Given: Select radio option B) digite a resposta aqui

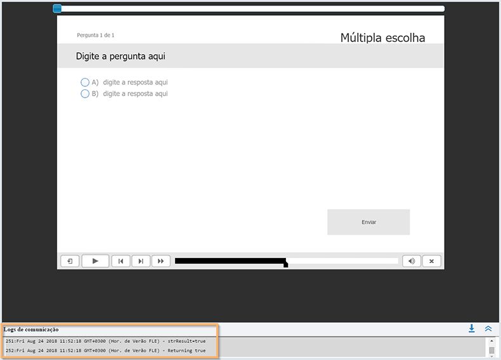Looking at the screenshot, I should tap(85, 94).
